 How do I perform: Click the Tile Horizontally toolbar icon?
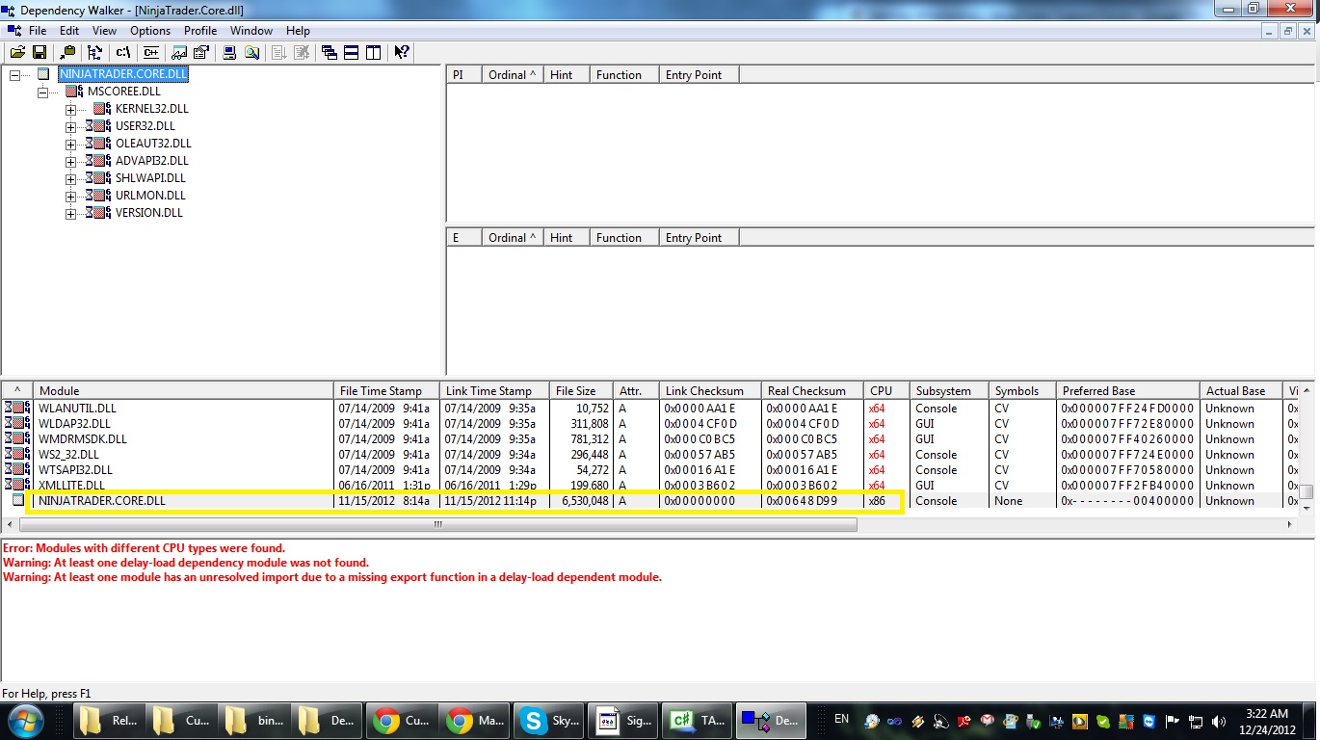352,52
